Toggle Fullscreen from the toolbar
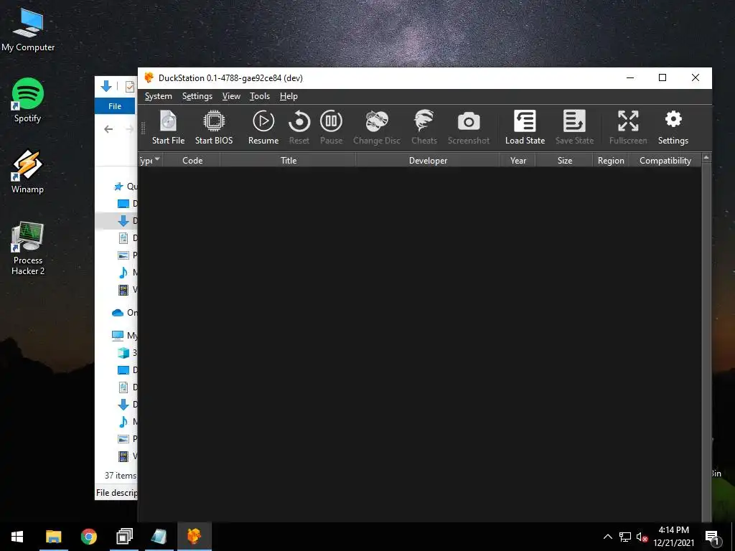 click(628, 127)
